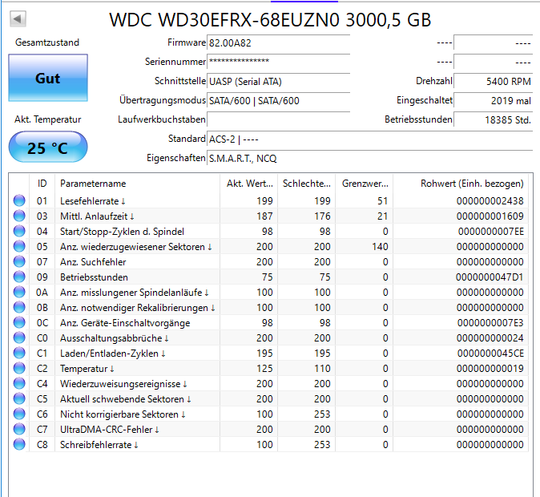540x497 pixels.
Task: Click status orb for Temperatur attribute row
Action: (x=19, y=368)
